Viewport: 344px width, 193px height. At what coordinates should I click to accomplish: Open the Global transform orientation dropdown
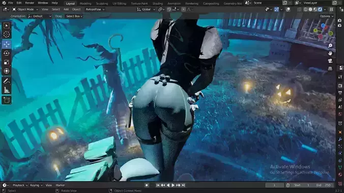[146, 10]
